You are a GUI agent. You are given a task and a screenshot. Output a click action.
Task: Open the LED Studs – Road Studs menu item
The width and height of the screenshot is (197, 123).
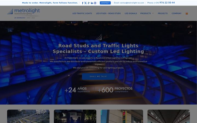tap(108, 13)
